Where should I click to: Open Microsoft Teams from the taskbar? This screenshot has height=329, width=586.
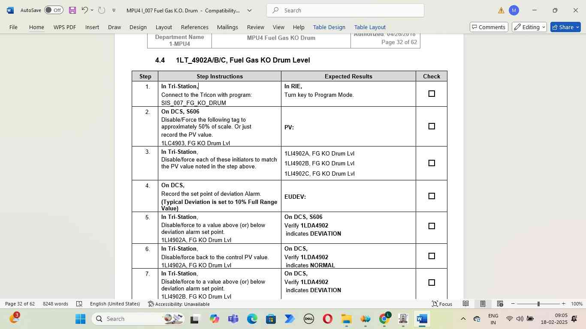coord(233,319)
